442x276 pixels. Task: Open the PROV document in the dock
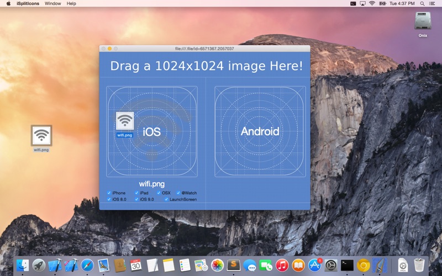tap(403, 266)
